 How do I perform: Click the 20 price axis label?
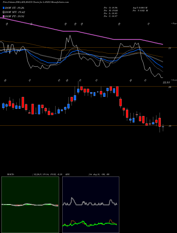(x=170, y=87)
